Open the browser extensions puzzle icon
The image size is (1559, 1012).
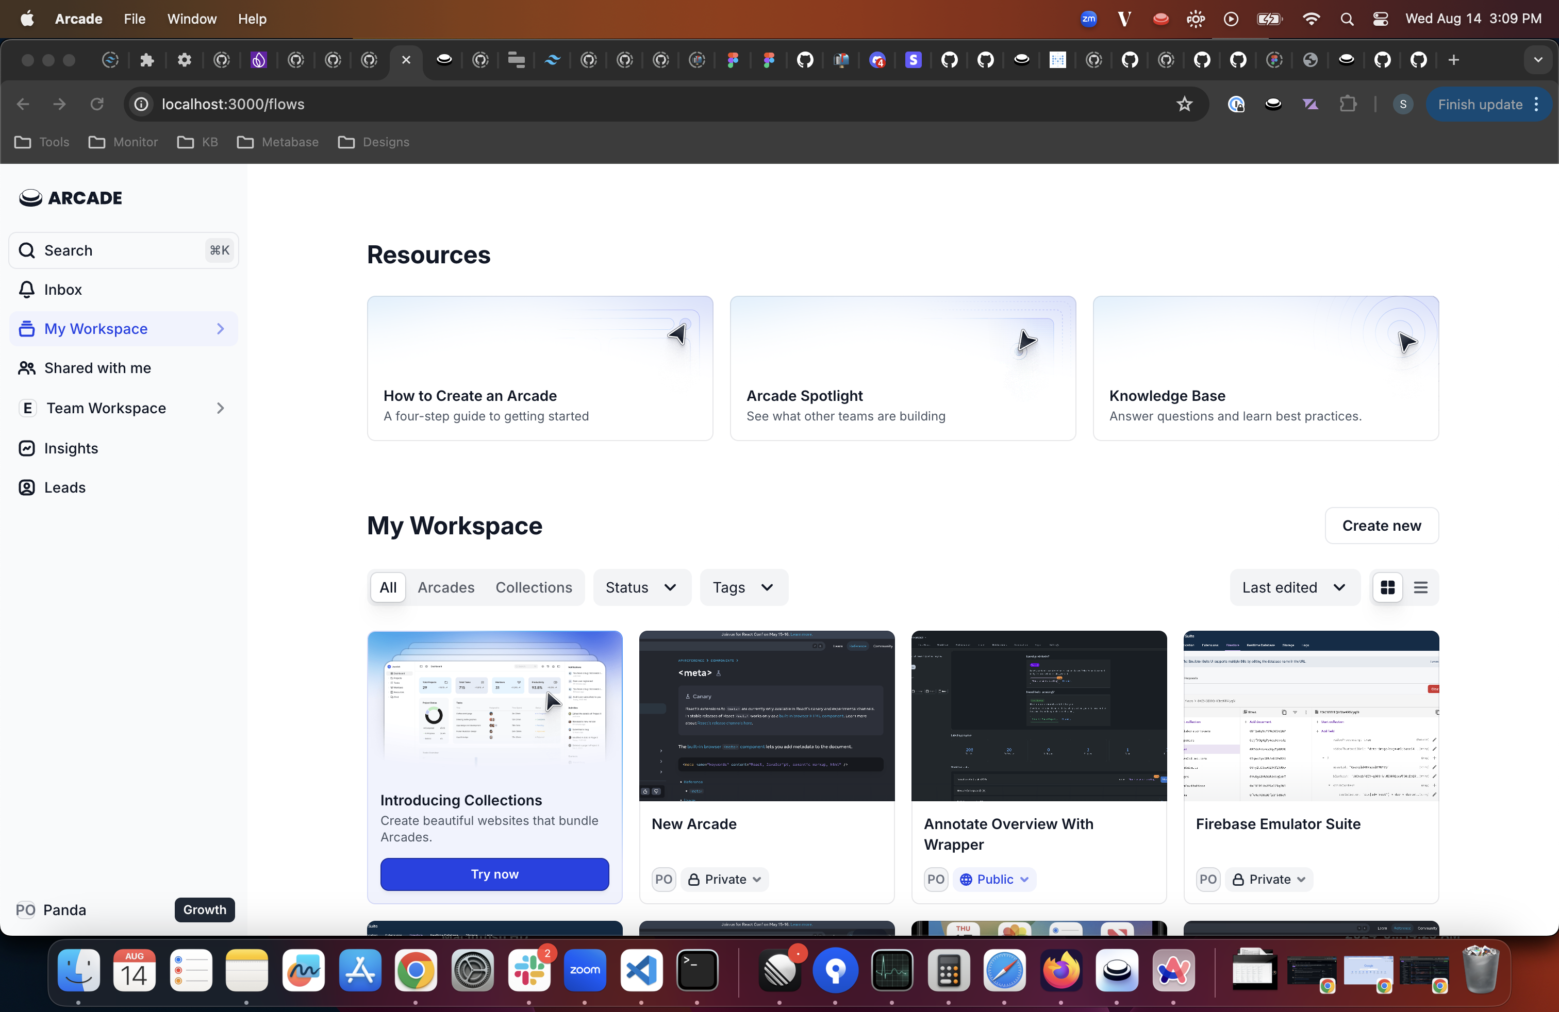click(1348, 104)
